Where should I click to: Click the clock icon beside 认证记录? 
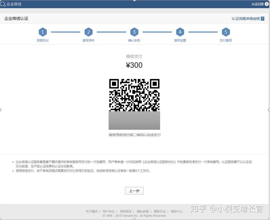tap(267, 4)
